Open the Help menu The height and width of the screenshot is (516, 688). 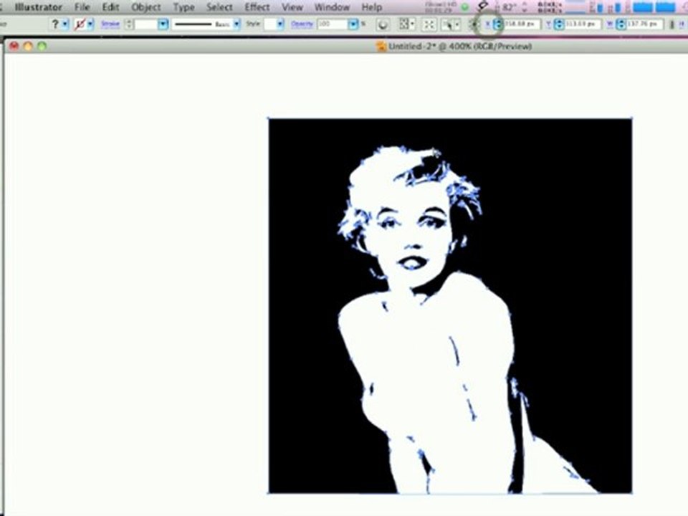(x=372, y=7)
